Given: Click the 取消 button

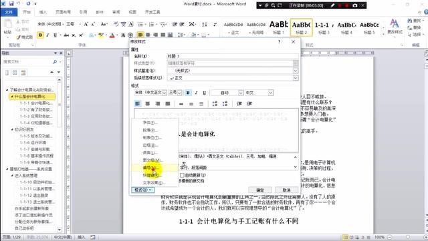Looking at the screenshot, I should pos(286,190).
